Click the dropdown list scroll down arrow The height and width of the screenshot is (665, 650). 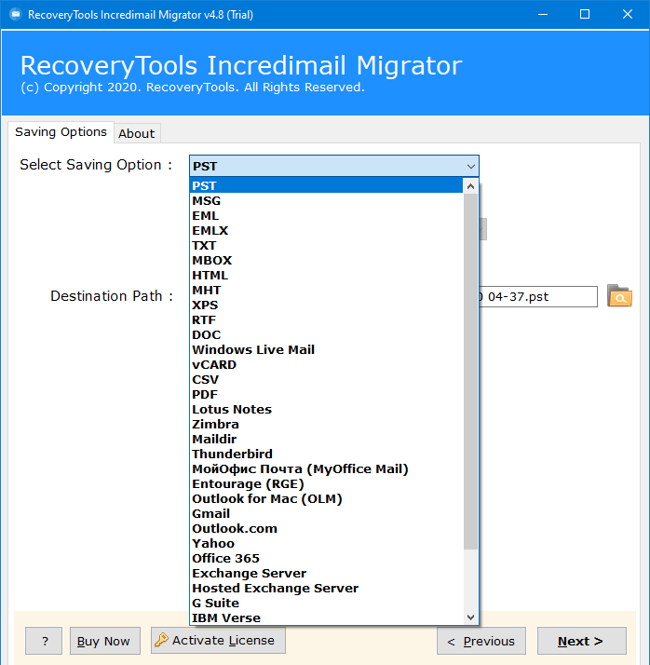coord(470,617)
